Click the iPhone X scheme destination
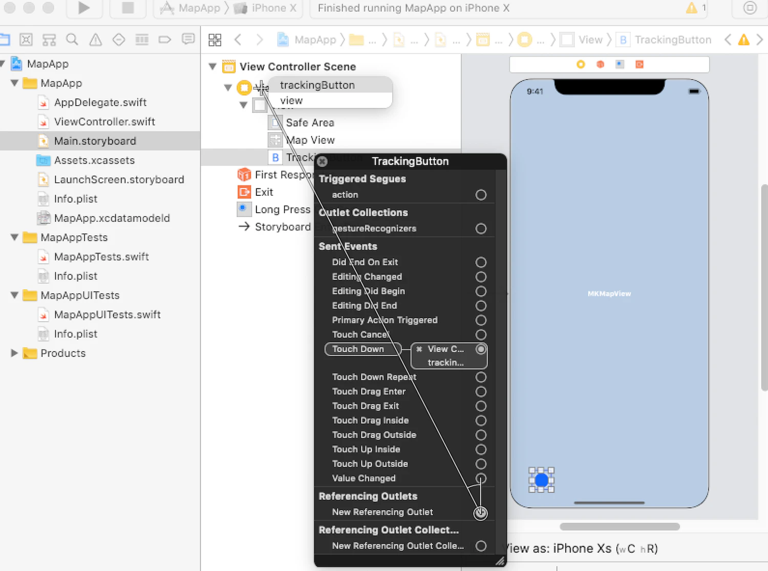 [266, 8]
